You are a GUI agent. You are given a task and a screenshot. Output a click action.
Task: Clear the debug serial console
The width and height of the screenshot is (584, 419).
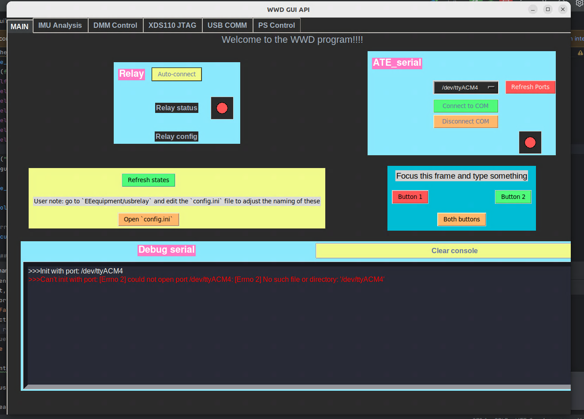[454, 251]
